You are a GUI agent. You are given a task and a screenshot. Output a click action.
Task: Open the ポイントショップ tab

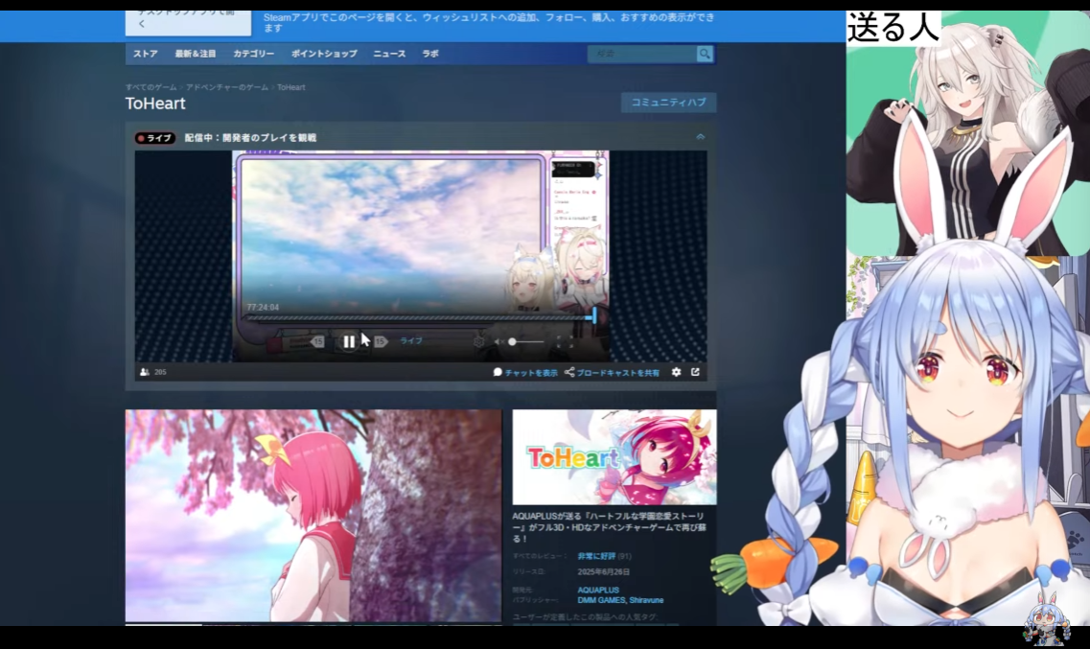[324, 54]
